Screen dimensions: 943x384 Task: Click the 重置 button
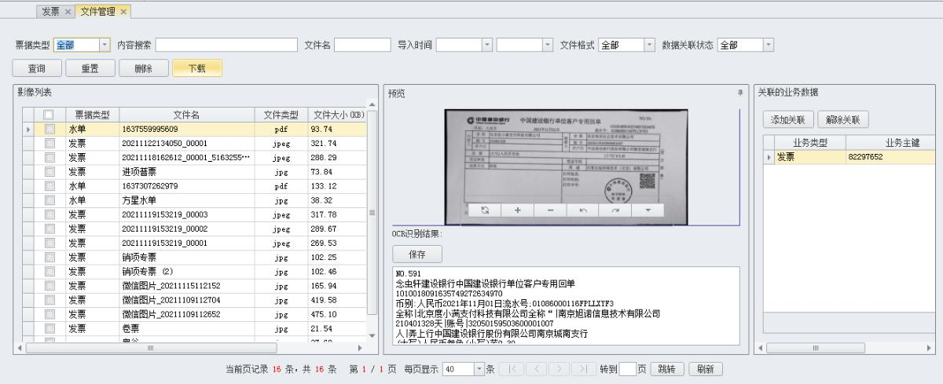click(90, 69)
